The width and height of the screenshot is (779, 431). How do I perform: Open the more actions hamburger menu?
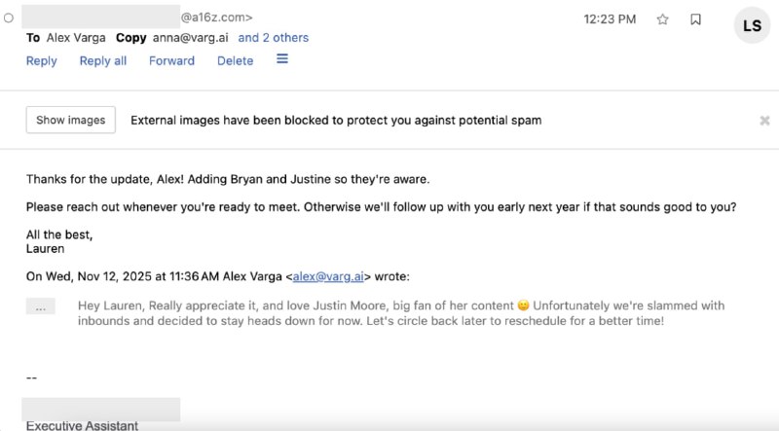[x=282, y=59]
